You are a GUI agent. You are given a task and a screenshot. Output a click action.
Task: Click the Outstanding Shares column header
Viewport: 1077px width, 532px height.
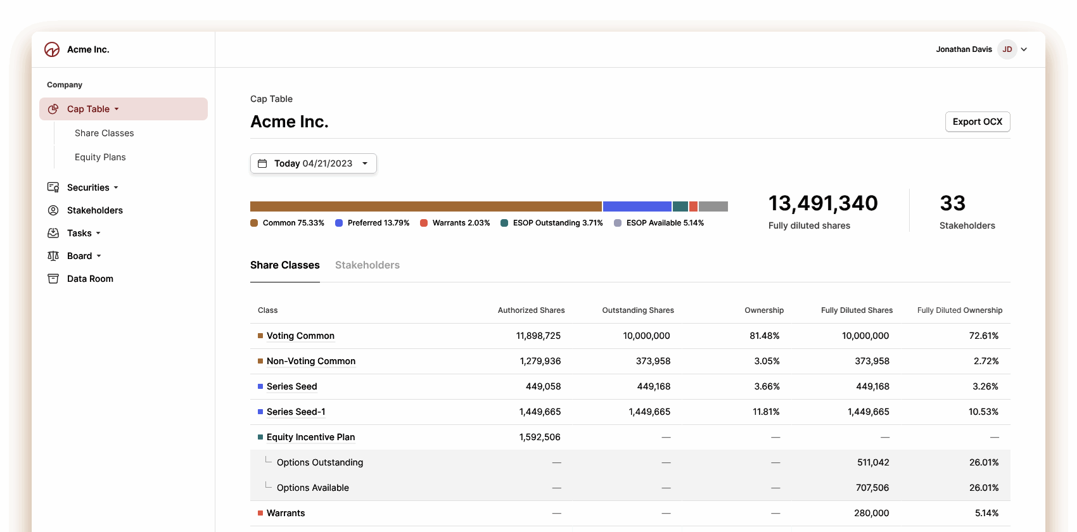pyautogui.click(x=638, y=310)
